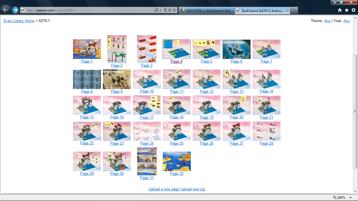Click the 100% zoom level button
Screen dimensions: 358x201
pos(339,198)
